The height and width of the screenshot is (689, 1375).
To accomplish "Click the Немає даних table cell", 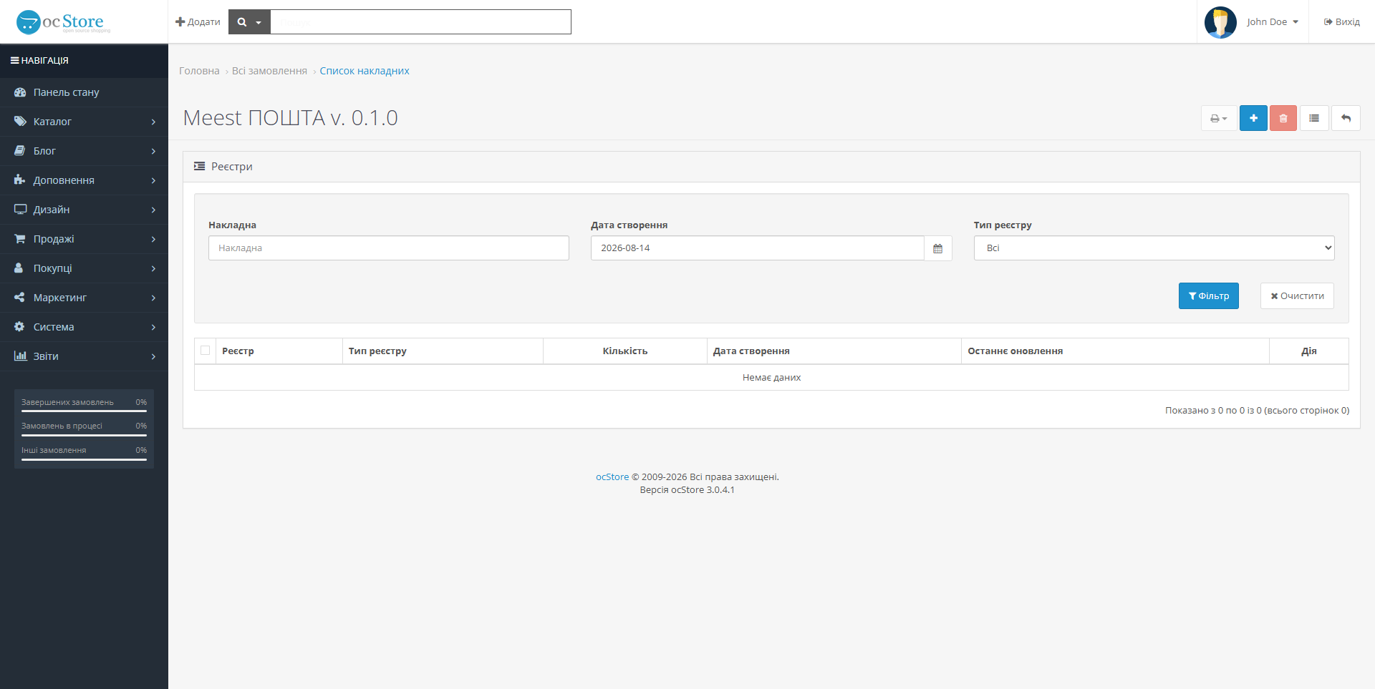I will point(771,378).
